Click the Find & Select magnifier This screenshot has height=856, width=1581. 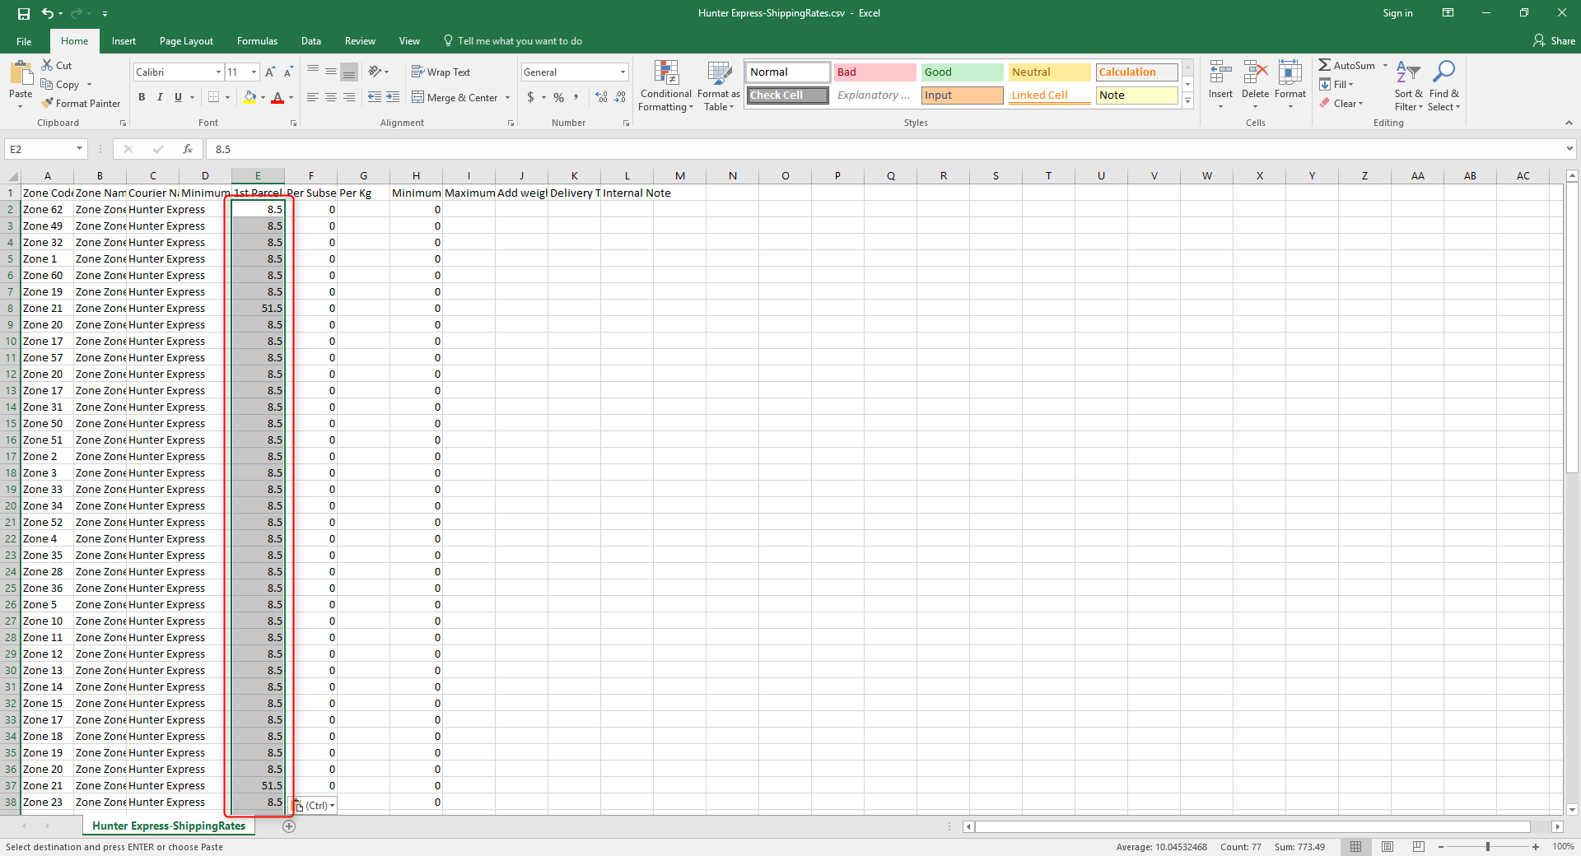1443,72
